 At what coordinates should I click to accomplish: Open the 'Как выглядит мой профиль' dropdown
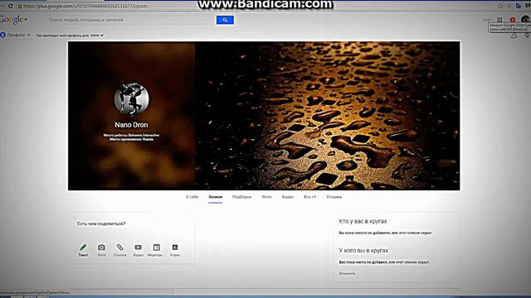click(x=70, y=35)
